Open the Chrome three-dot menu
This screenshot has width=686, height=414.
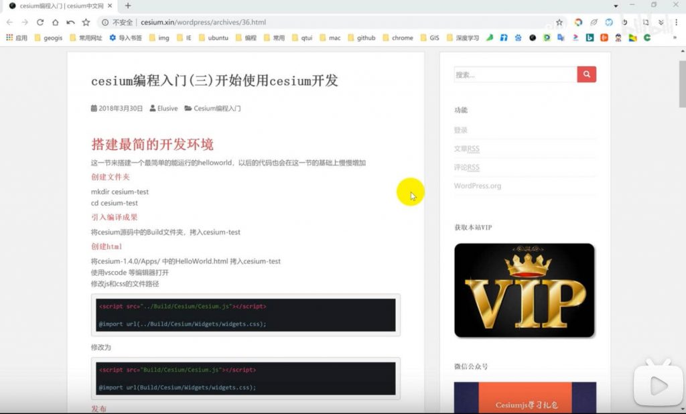click(677, 22)
